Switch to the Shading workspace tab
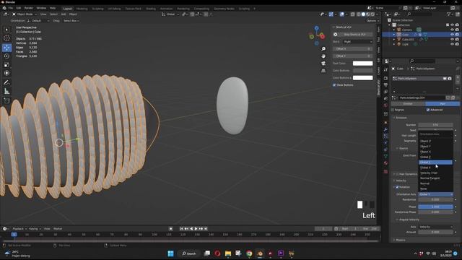The height and width of the screenshot is (260, 462). [151, 9]
